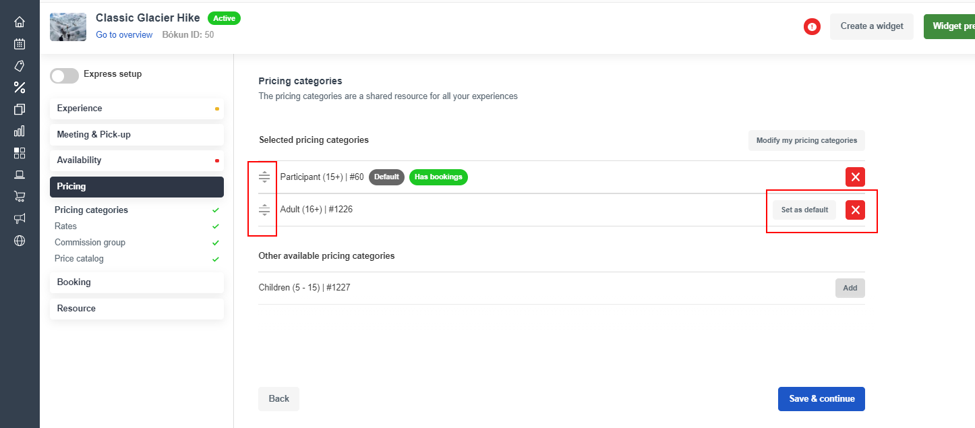The width and height of the screenshot is (975, 428).
Task: Click reorder handle for Participant (15+)
Action: point(264,177)
